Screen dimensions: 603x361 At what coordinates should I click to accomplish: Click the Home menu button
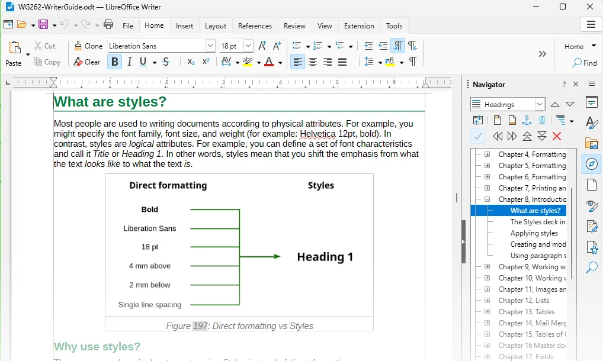(580, 47)
